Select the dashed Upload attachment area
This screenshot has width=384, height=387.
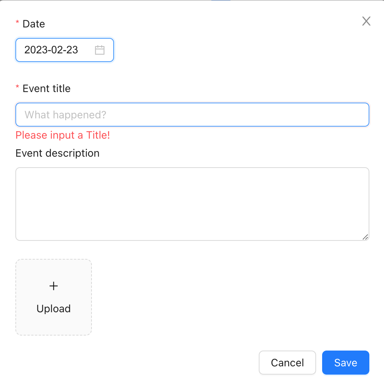pos(53,297)
